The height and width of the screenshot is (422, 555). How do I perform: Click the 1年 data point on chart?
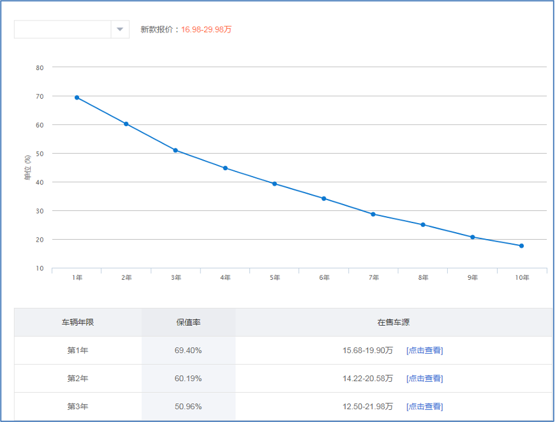coord(77,98)
